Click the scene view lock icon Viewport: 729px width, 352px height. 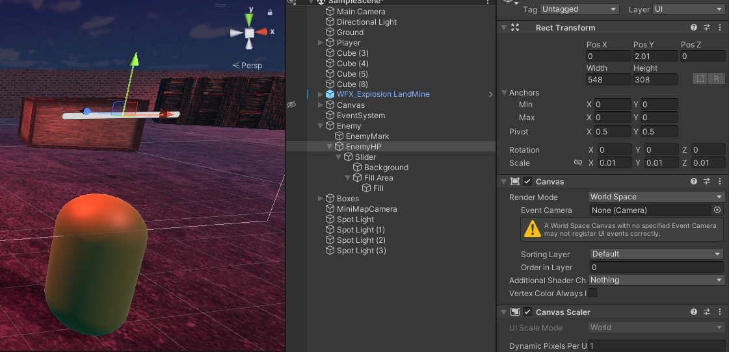(270, 12)
